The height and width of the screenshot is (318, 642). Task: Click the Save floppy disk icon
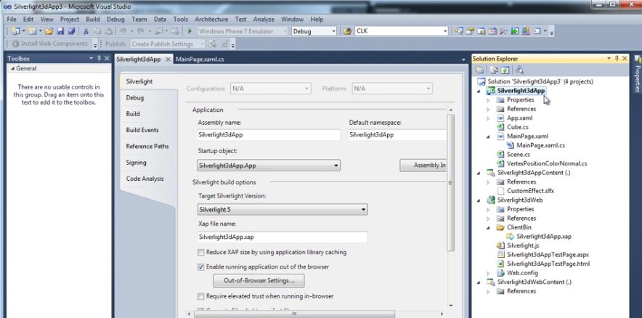(60, 31)
